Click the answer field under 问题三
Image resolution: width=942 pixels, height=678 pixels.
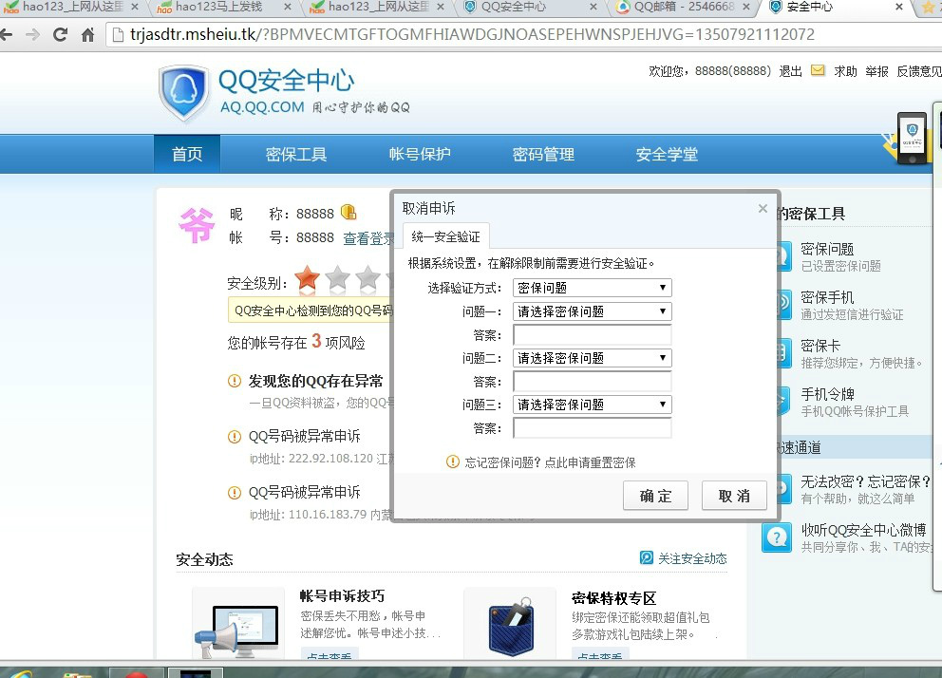click(593, 427)
